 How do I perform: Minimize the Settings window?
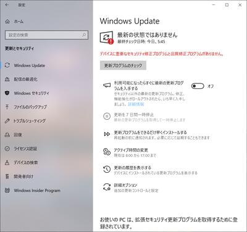214,5
